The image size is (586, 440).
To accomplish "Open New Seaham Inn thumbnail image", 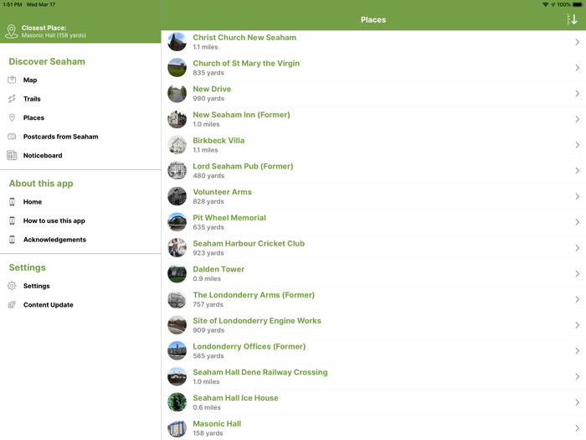I will tap(177, 119).
